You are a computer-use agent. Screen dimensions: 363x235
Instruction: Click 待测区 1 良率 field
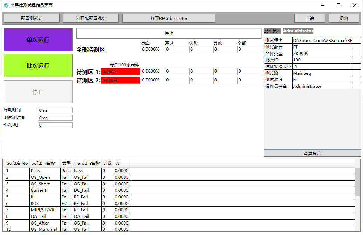pos(153,72)
